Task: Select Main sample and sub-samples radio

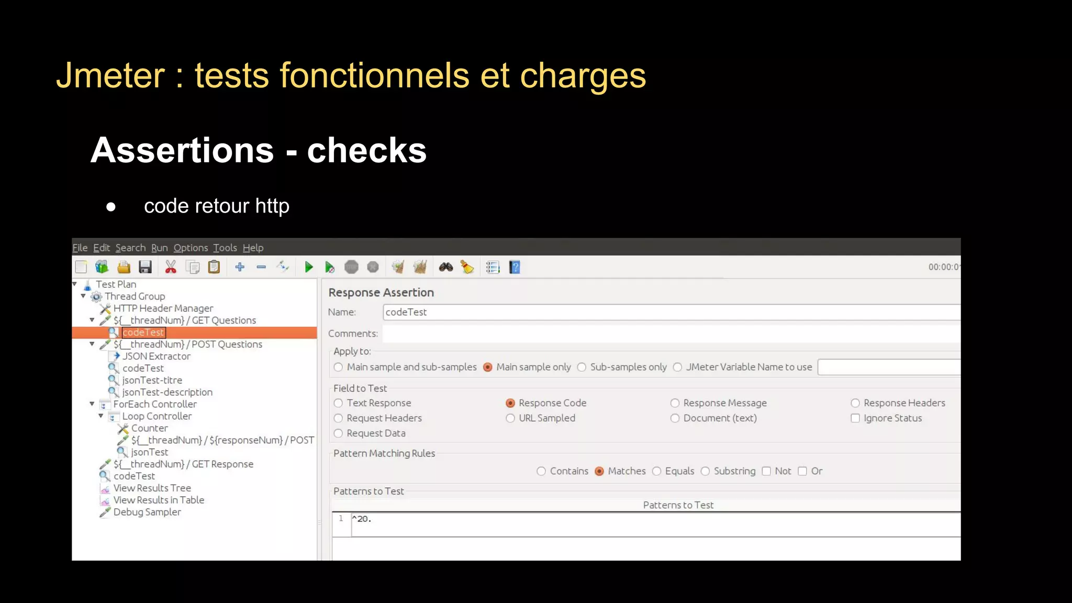Action: click(338, 367)
